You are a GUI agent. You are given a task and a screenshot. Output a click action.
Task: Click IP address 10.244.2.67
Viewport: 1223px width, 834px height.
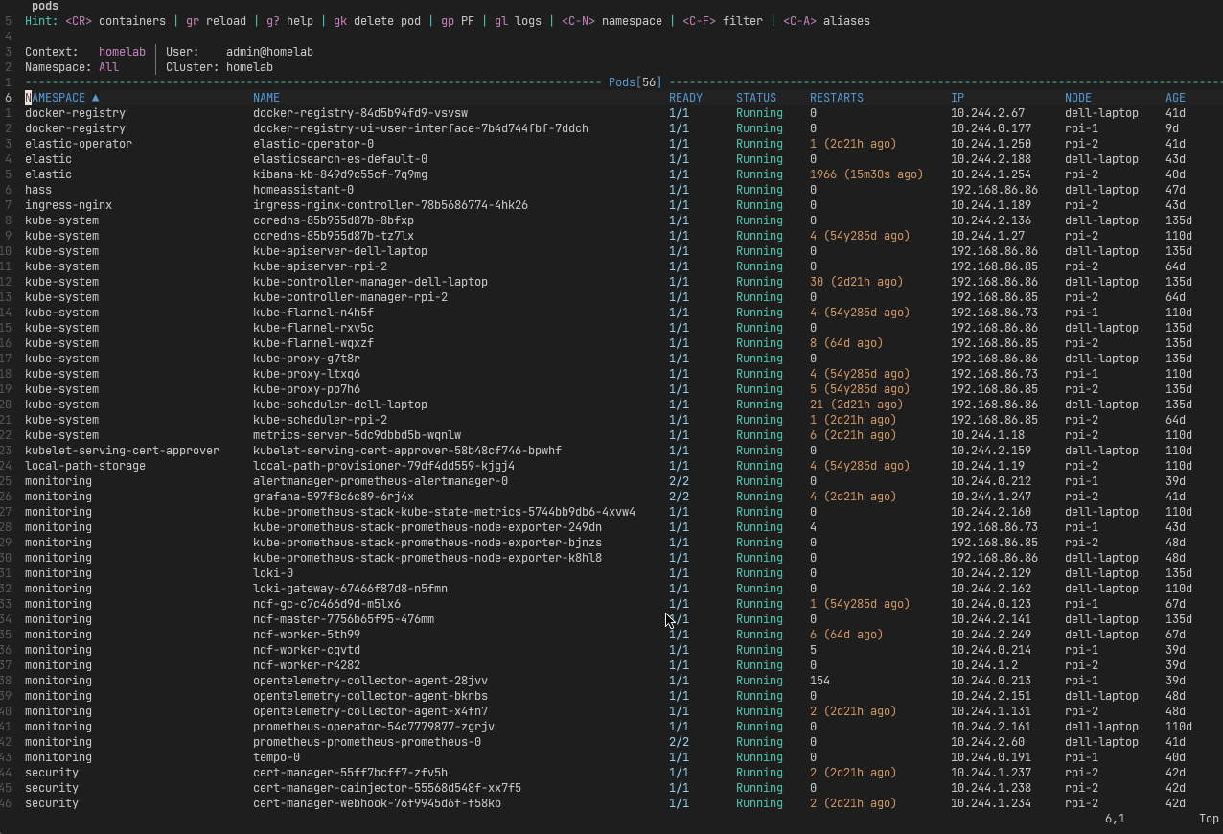pyautogui.click(x=987, y=113)
